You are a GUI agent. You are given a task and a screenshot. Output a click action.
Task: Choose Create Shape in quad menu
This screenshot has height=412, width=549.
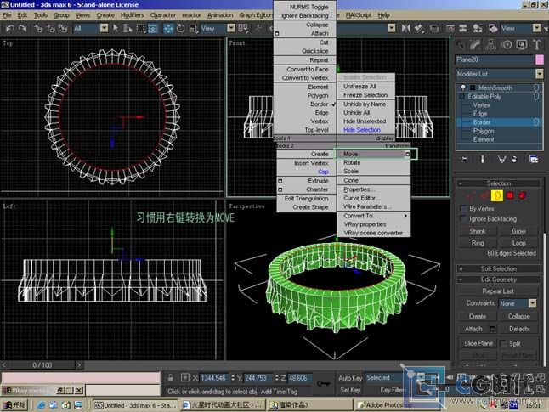[310, 207]
